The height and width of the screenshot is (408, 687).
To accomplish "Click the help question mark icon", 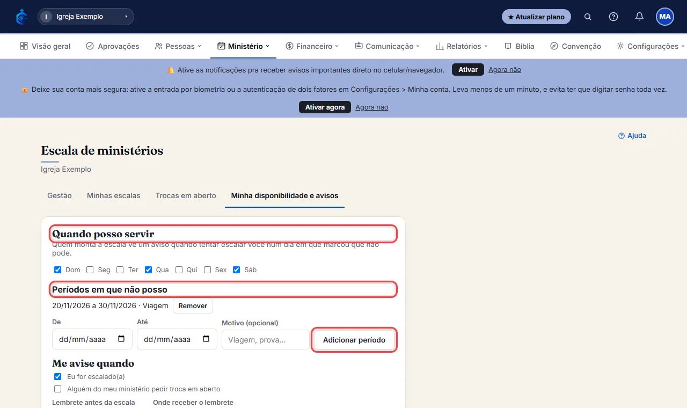I will point(613,17).
